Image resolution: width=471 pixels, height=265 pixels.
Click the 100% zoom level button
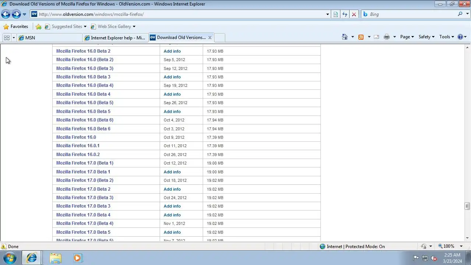pos(446,246)
